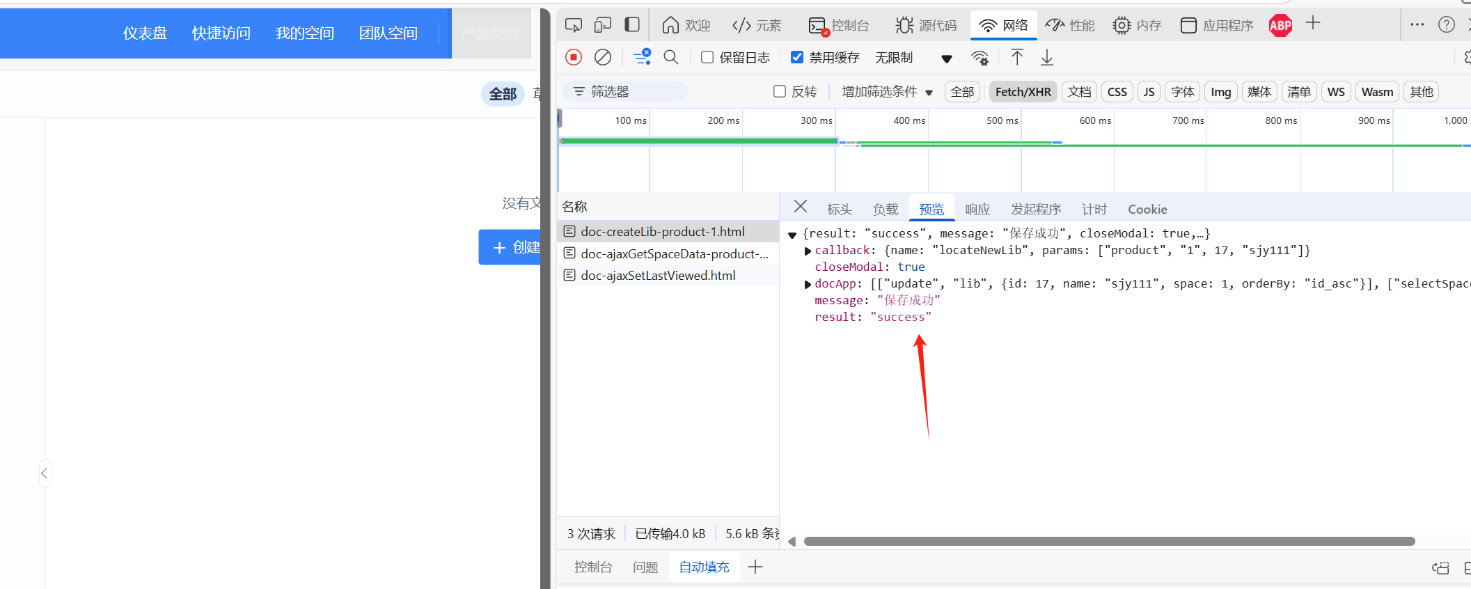Click the red record network log icon

click(574, 57)
